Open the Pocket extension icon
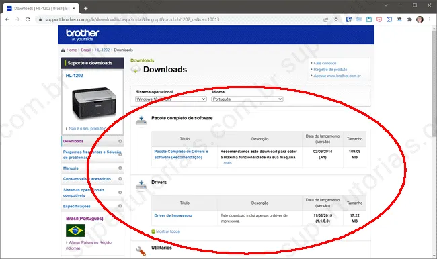The image size is (437, 259). click(379, 19)
